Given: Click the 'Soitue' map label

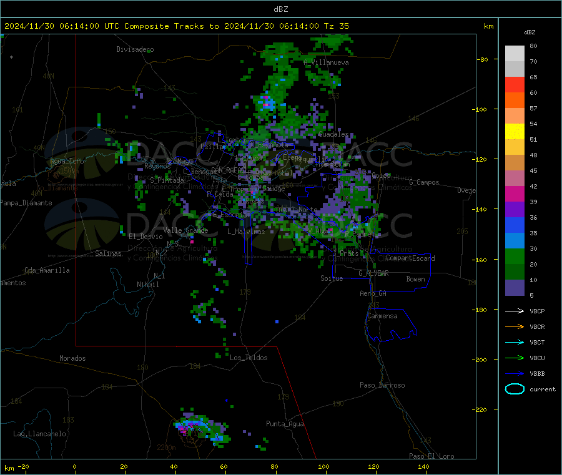Looking at the screenshot, I should pos(332,278).
